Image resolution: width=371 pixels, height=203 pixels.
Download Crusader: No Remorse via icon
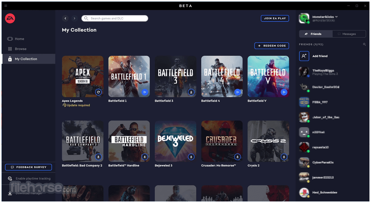tap(237, 157)
